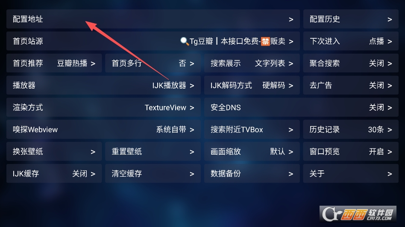Open the 嗅探Webview options list
This screenshot has height=227, width=405.
103,129
